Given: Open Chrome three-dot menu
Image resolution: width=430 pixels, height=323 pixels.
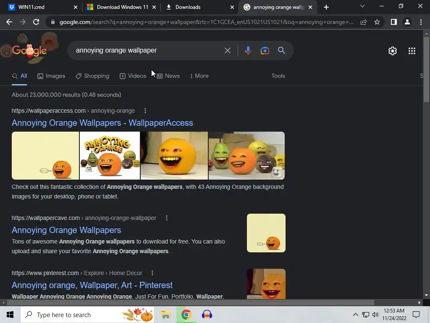Looking at the screenshot, I should (x=421, y=22).
